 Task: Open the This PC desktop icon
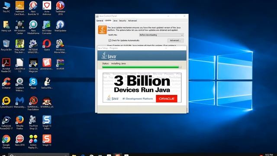[6, 7]
